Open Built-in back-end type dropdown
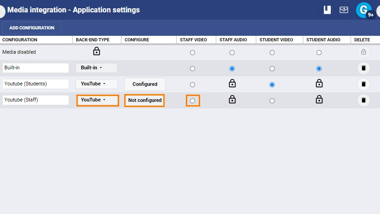This screenshot has height=214, width=380. pos(97,68)
